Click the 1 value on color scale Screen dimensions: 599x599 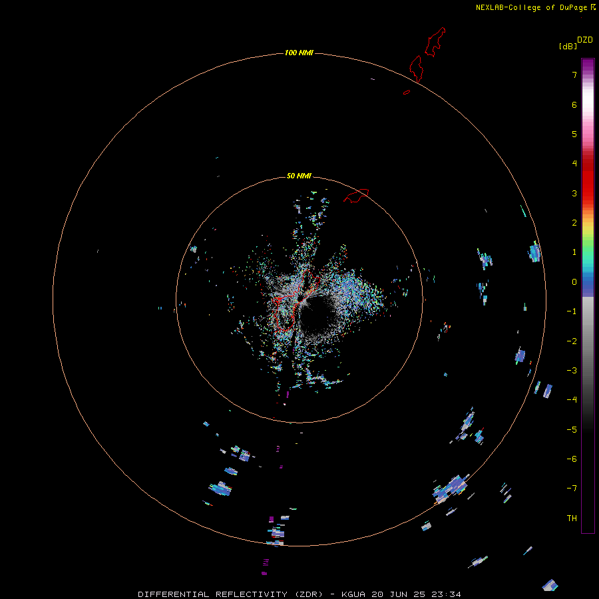click(x=574, y=252)
